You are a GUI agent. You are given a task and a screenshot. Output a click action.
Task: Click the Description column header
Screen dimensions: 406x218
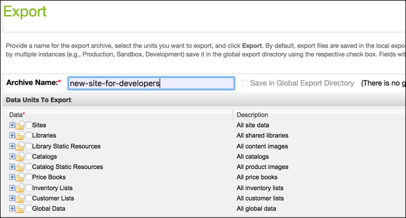coord(252,115)
